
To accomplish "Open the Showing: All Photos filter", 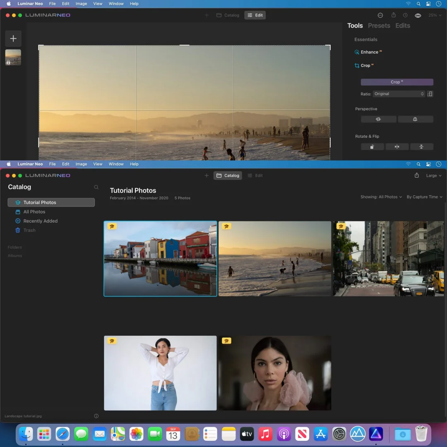I will tap(381, 197).
